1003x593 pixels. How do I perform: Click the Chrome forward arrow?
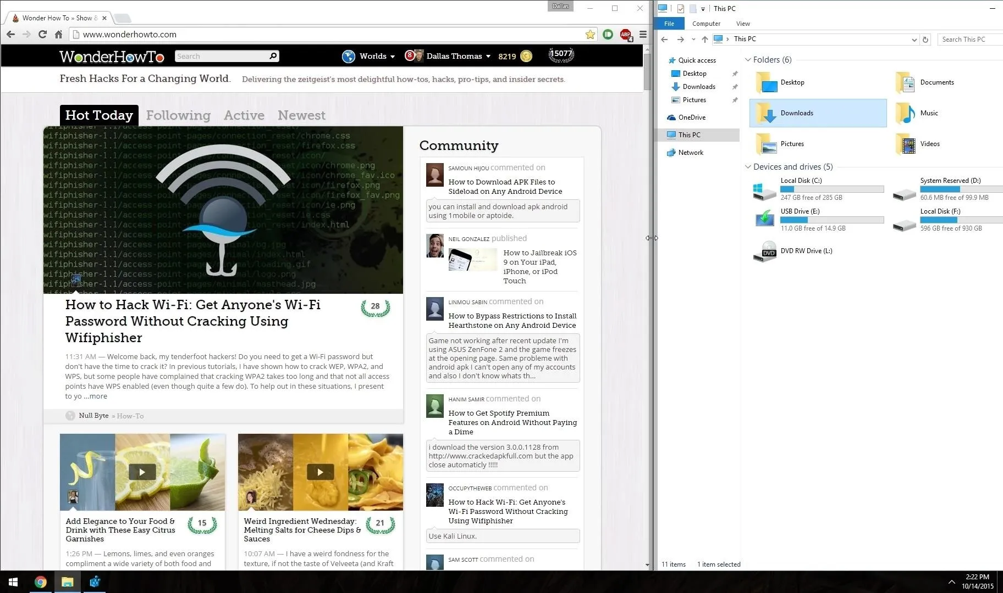(x=26, y=34)
